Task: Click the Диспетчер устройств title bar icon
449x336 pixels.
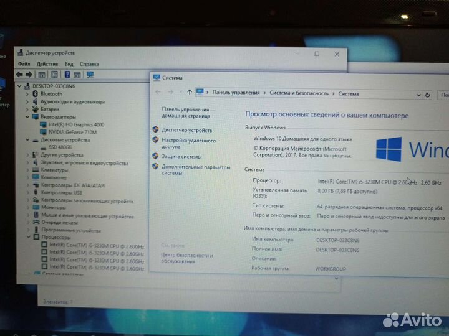Action: coord(21,52)
